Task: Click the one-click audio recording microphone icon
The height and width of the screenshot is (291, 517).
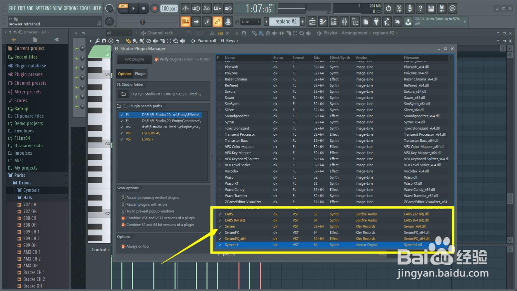Action: [410, 8]
